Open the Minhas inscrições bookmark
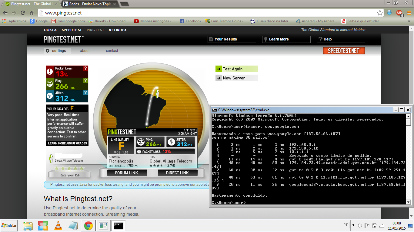The width and height of the screenshot is (414, 232). click(154, 21)
